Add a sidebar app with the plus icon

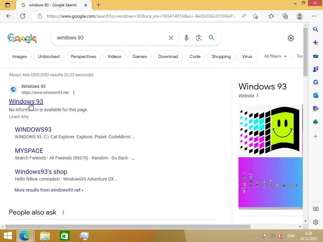(315, 136)
